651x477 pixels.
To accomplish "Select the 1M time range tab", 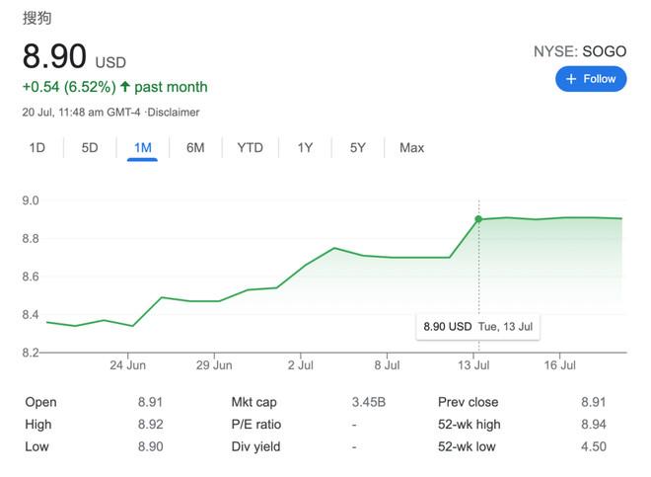I will coord(142,147).
